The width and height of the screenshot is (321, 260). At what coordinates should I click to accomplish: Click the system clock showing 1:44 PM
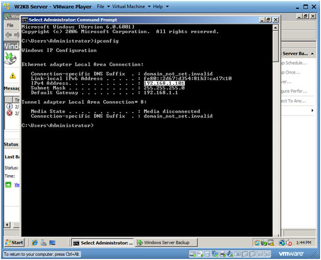[x=304, y=243]
